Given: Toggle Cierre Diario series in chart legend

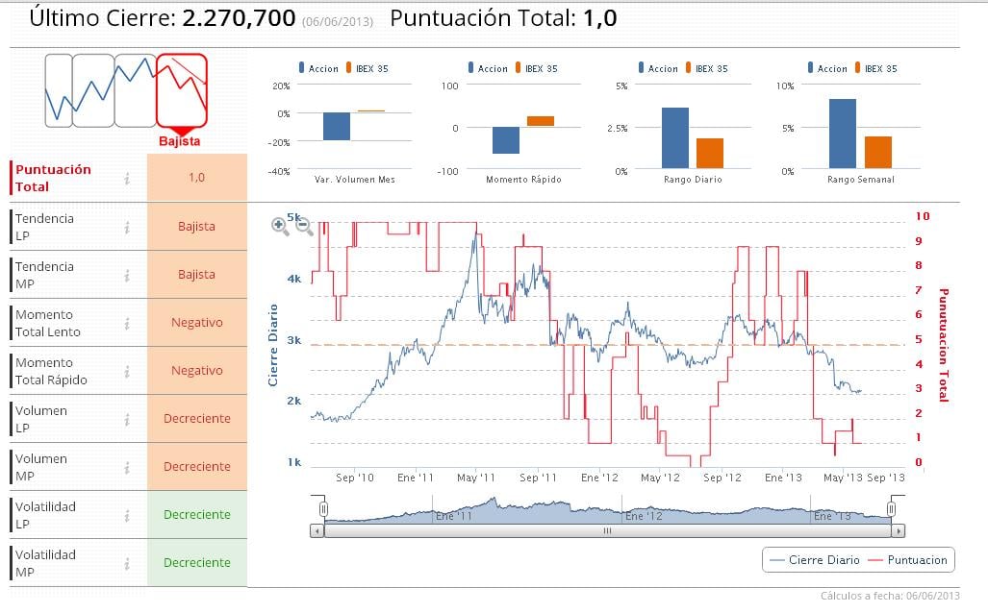Looking at the screenshot, I should click(x=815, y=560).
